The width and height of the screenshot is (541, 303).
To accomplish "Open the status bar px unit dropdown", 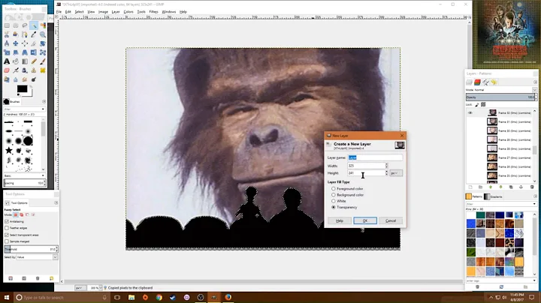I will (80, 288).
